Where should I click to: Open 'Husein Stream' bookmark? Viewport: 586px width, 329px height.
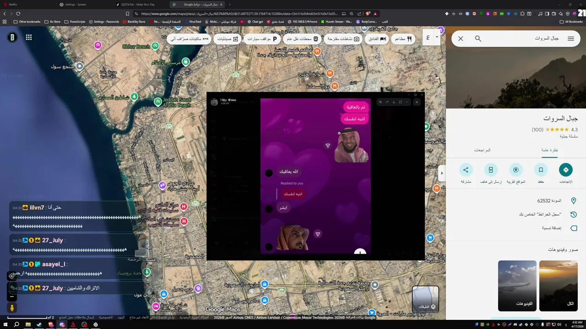click(336, 21)
